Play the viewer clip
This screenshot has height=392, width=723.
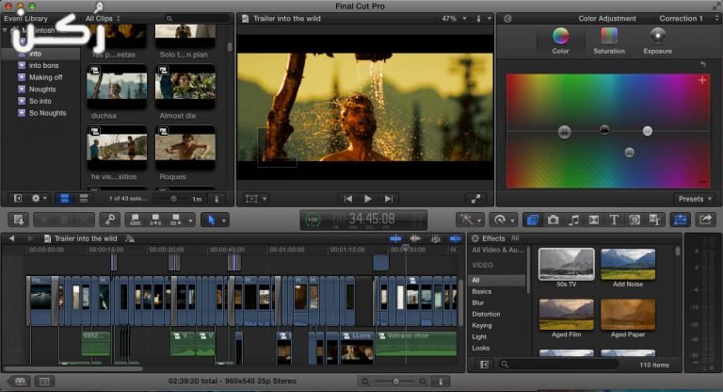(x=368, y=199)
